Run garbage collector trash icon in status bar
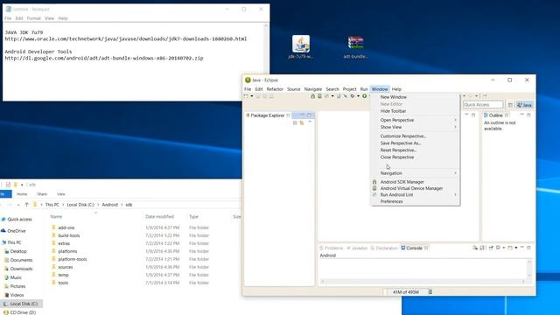Image resolution: width=560 pixels, height=315 pixels. pyautogui.click(x=430, y=291)
